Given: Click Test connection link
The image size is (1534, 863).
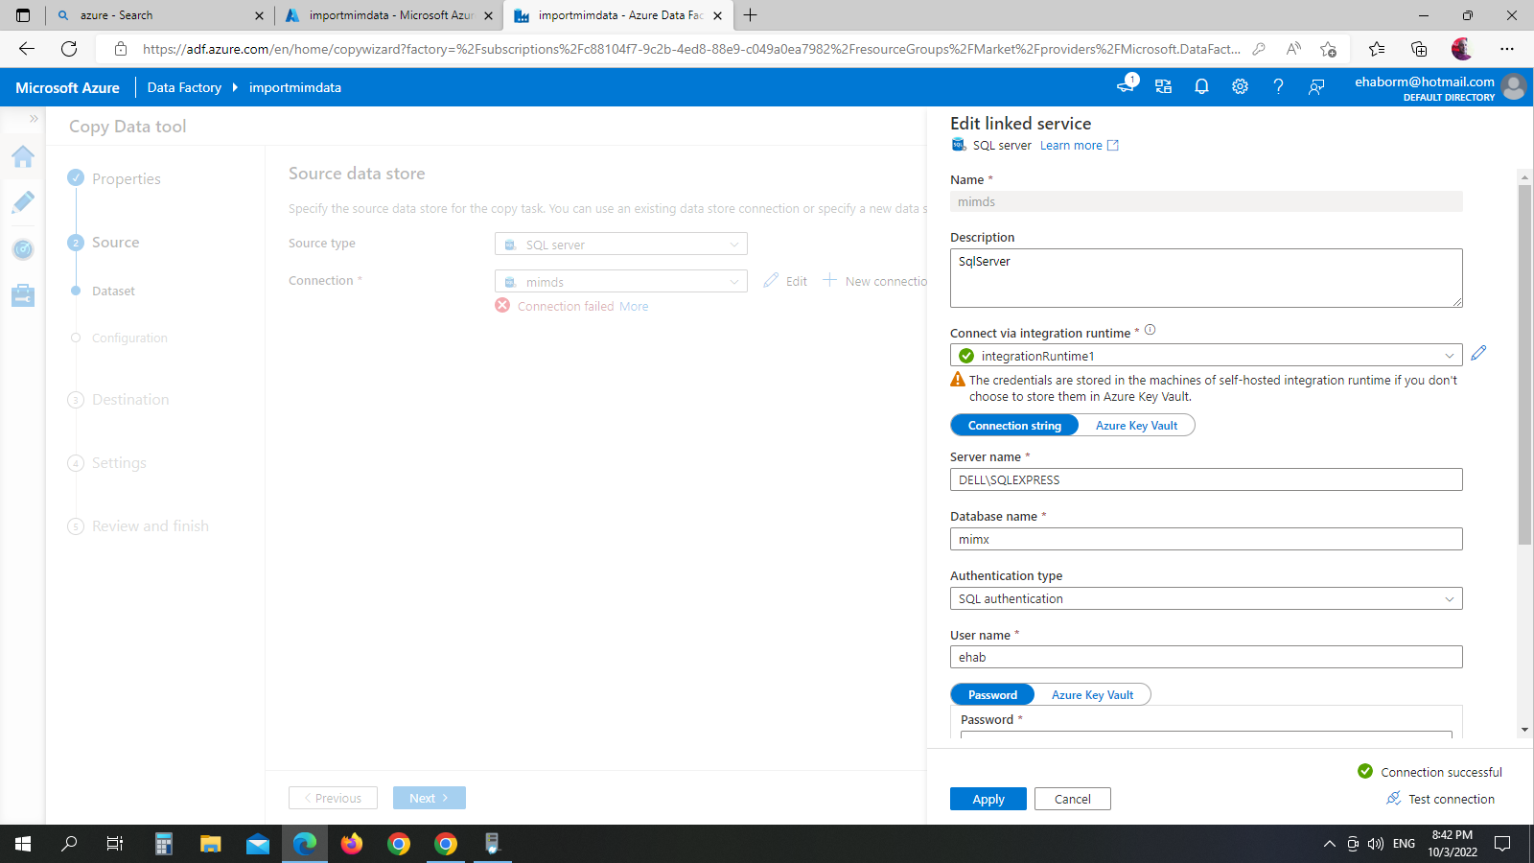Looking at the screenshot, I should coord(1451,799).
